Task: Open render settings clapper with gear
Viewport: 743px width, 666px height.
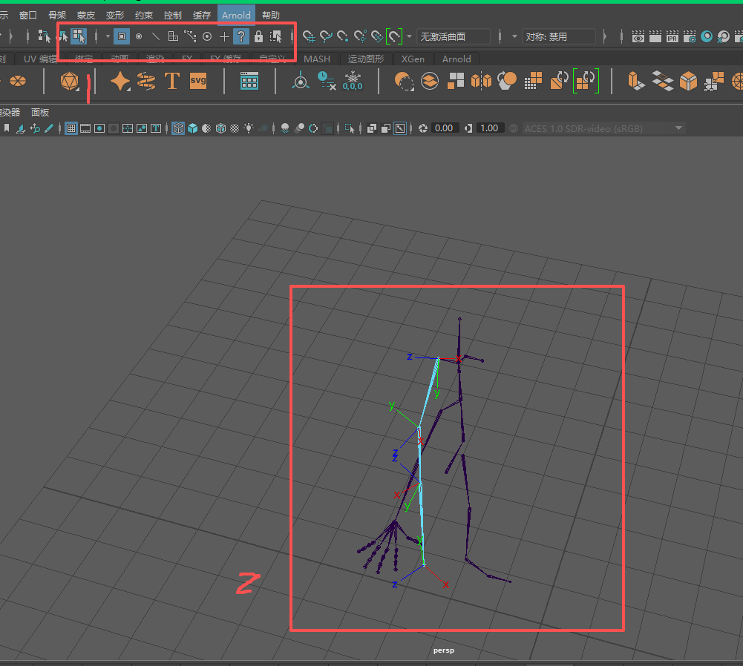Action: 690,36
